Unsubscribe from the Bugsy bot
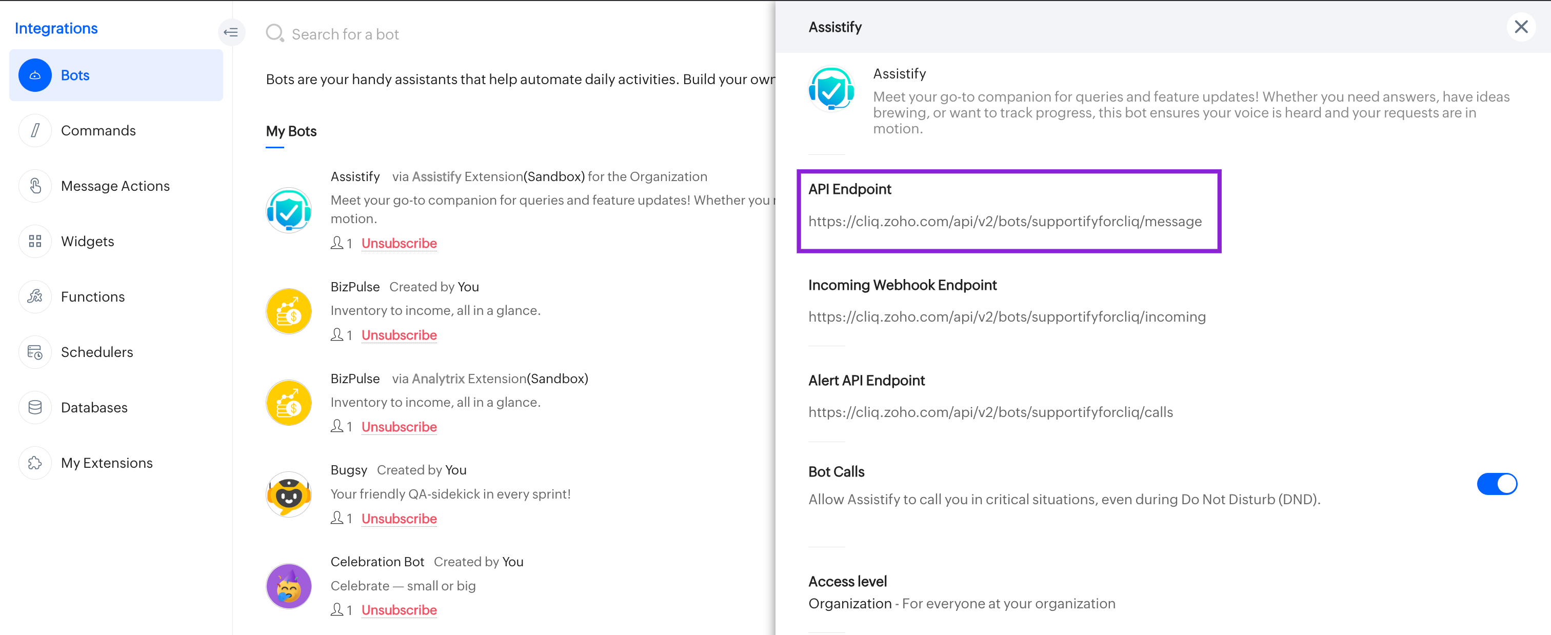Viewport: 1551px width, 635px height. click(x=399, y=518)
